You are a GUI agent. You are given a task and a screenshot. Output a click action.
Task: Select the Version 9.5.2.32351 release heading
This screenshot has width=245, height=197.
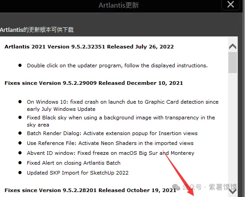pos(89,47)
